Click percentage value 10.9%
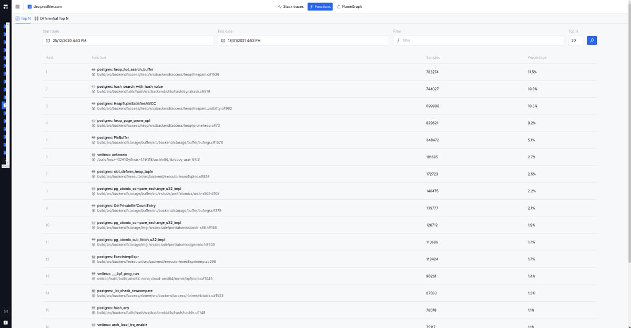This screenshot has height=328, width=631. [532, 89]
